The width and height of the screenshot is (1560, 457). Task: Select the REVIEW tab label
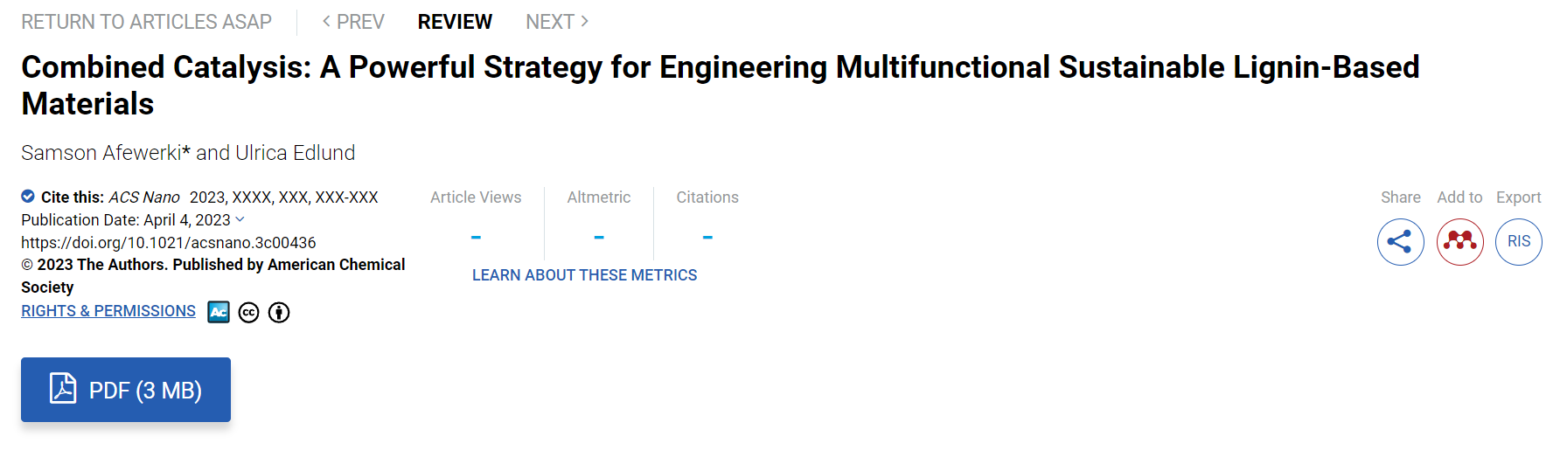coord(455,22)
